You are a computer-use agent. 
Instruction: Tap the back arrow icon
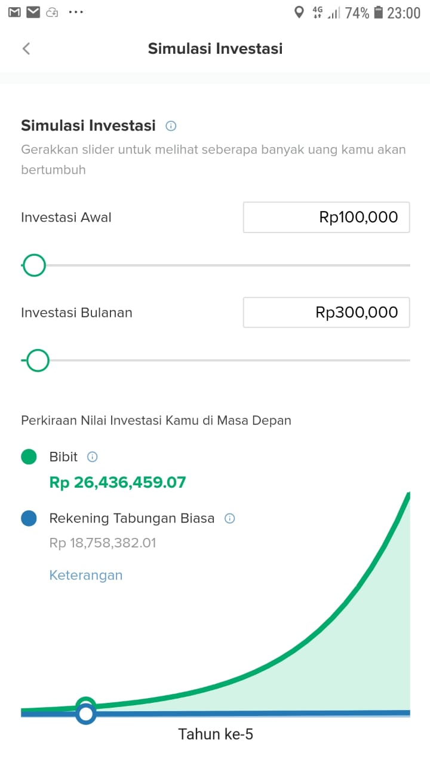(x=26, y=48)
